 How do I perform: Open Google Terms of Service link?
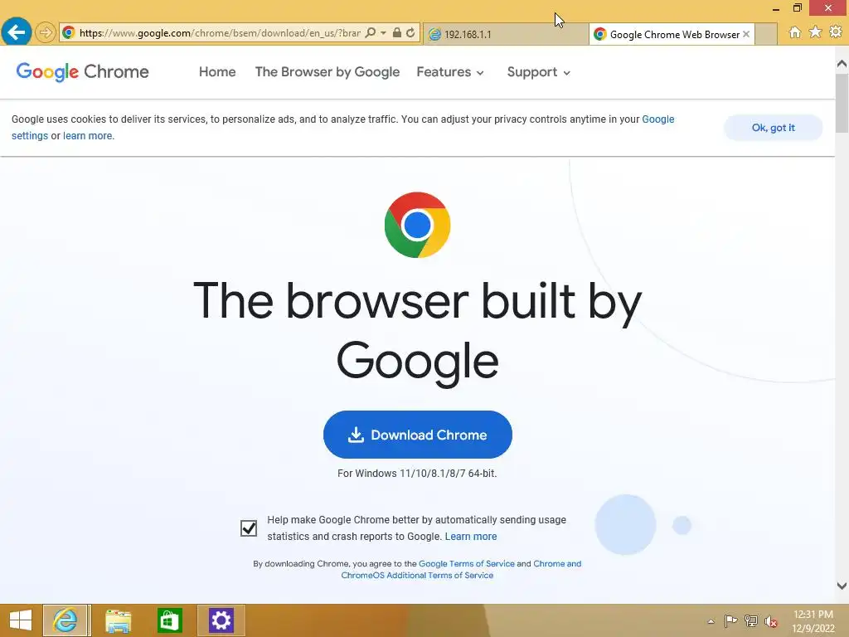[466, 563]
